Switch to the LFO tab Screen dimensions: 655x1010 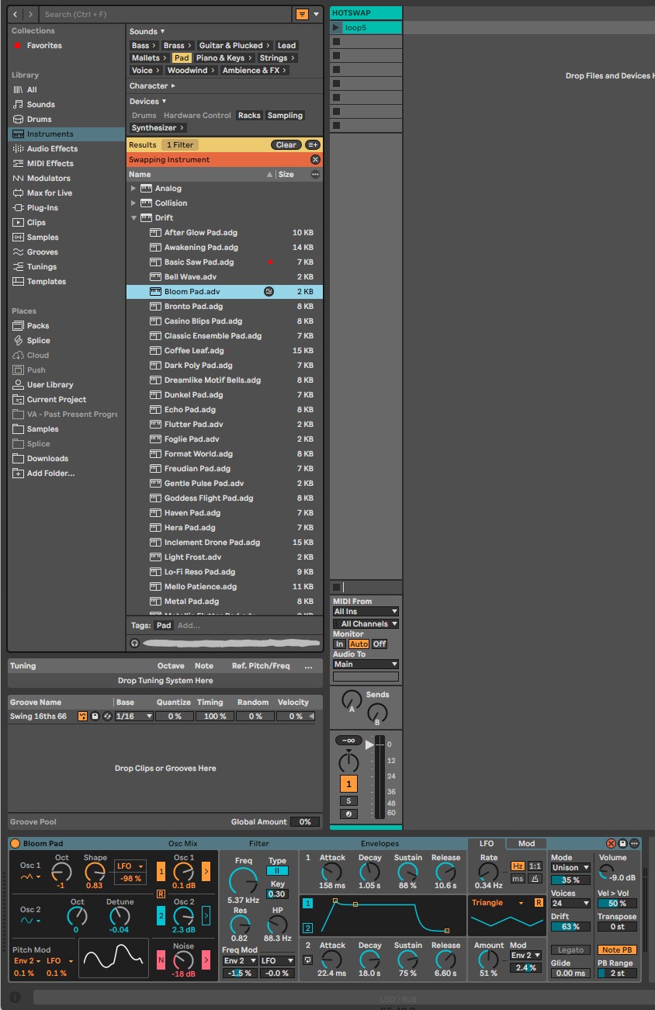487,843
